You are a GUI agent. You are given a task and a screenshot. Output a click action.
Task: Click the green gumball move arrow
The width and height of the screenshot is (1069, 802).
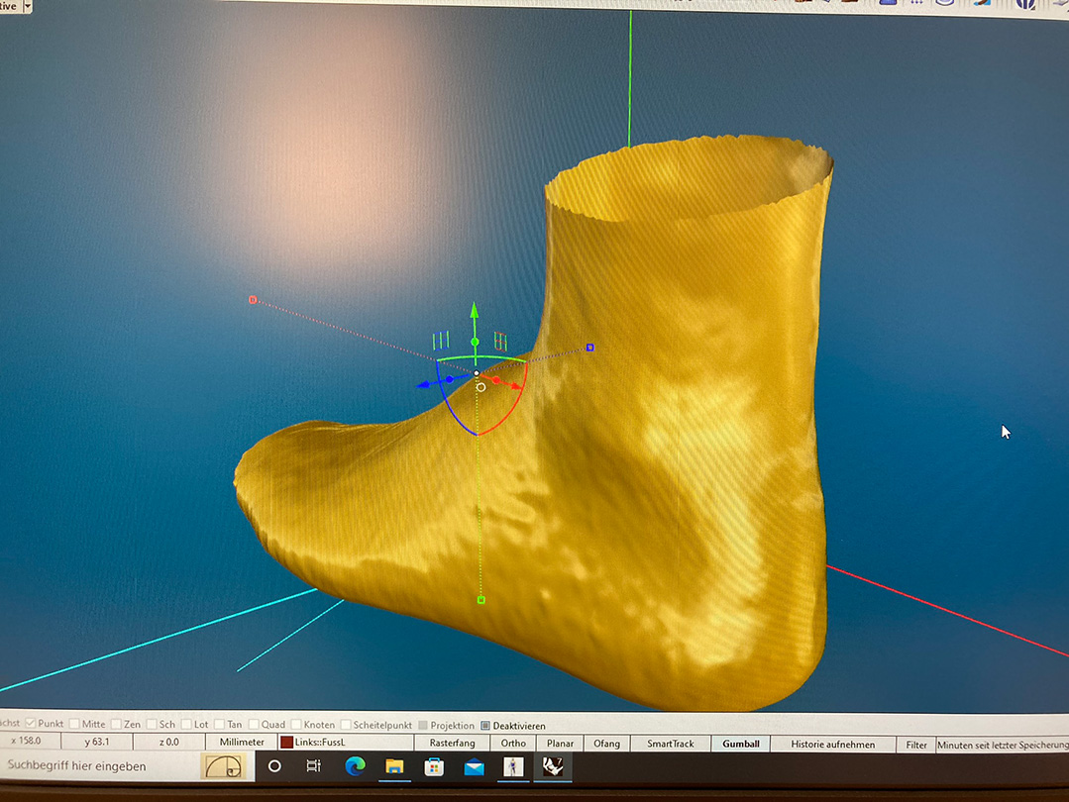pos(475,312)
